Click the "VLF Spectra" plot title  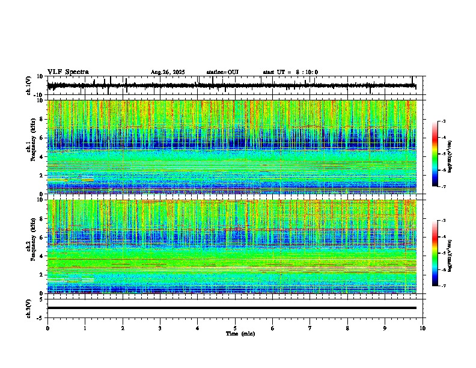[68, 72]
